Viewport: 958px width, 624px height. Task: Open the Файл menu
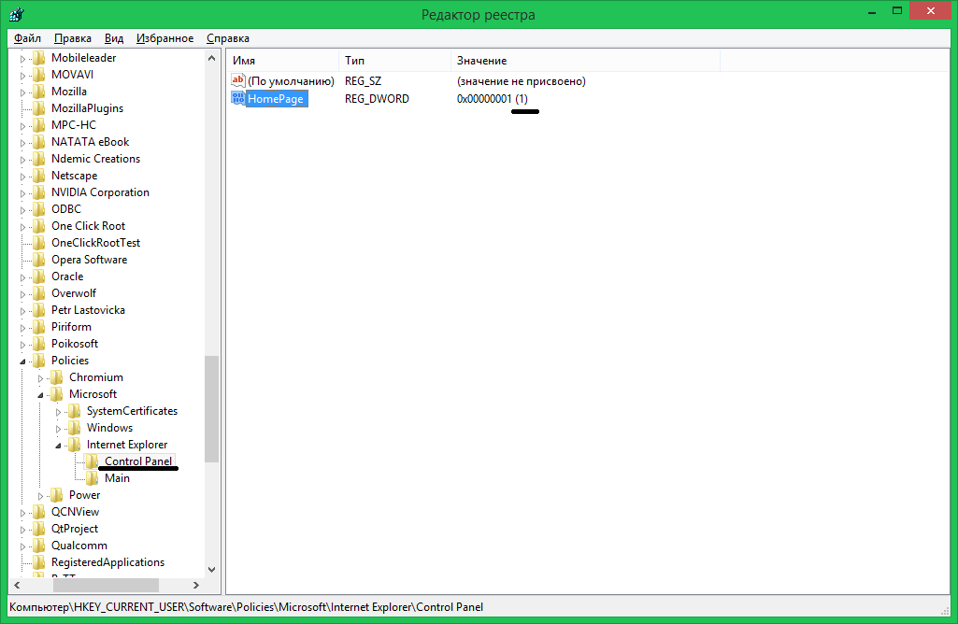point(27,38)
